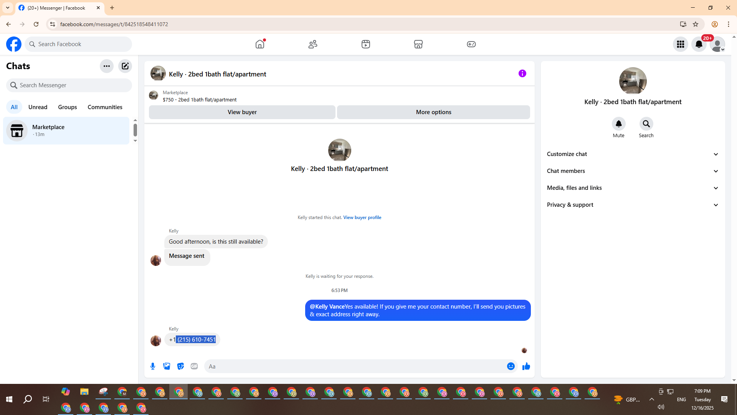This screenshot has width=737, height=415.
Task: Show hidden system tray icons
Action: click(x=652, y=400)
